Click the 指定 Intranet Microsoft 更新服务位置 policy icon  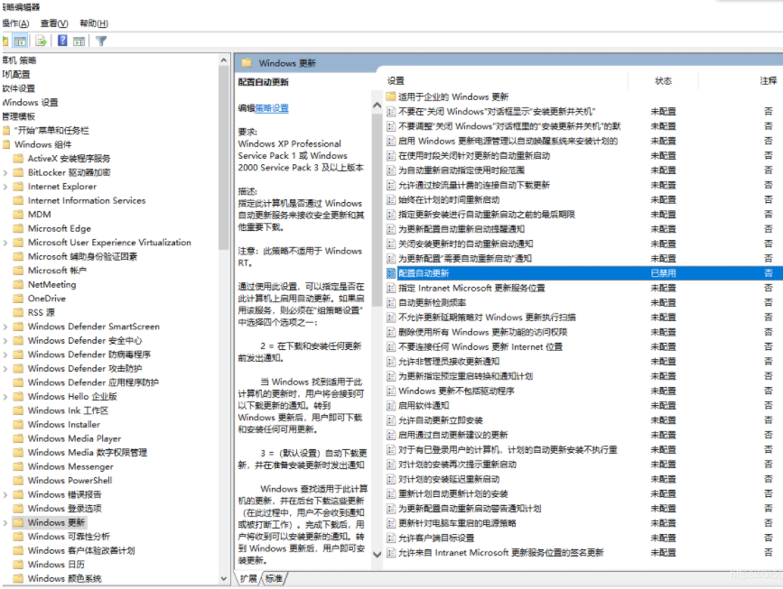(x=392, y=286)
